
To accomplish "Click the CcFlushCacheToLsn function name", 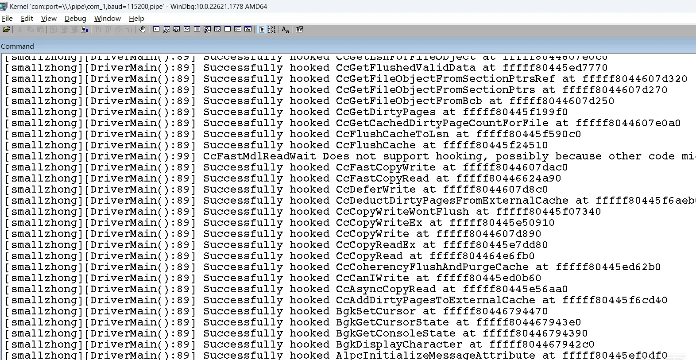I will pyautogui.click(x=392, y=134).
